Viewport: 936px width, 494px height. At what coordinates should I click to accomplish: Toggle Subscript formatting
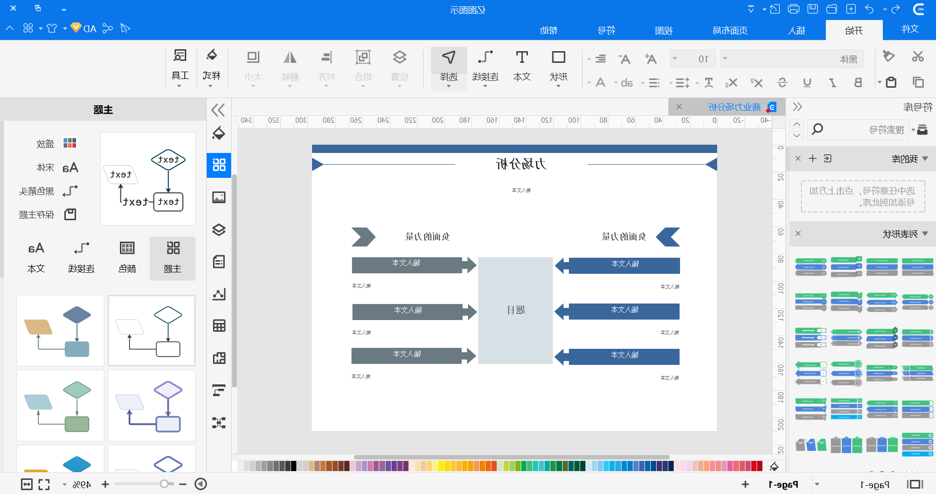(x=731, y=82)
